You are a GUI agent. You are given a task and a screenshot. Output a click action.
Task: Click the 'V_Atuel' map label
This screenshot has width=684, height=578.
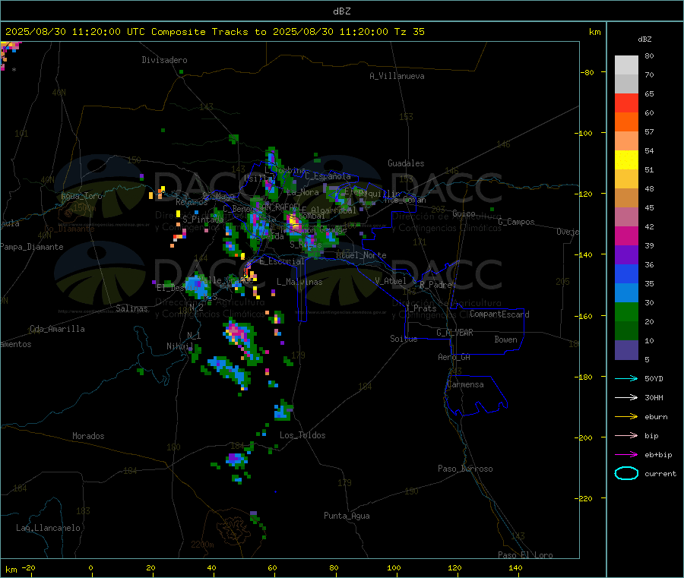tap(391, 281)
